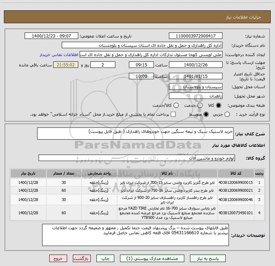Screen dimensions: 275x266
Task: Click the تایر طرح راهساز size 900-20 row name
Action: click(167, 200)
